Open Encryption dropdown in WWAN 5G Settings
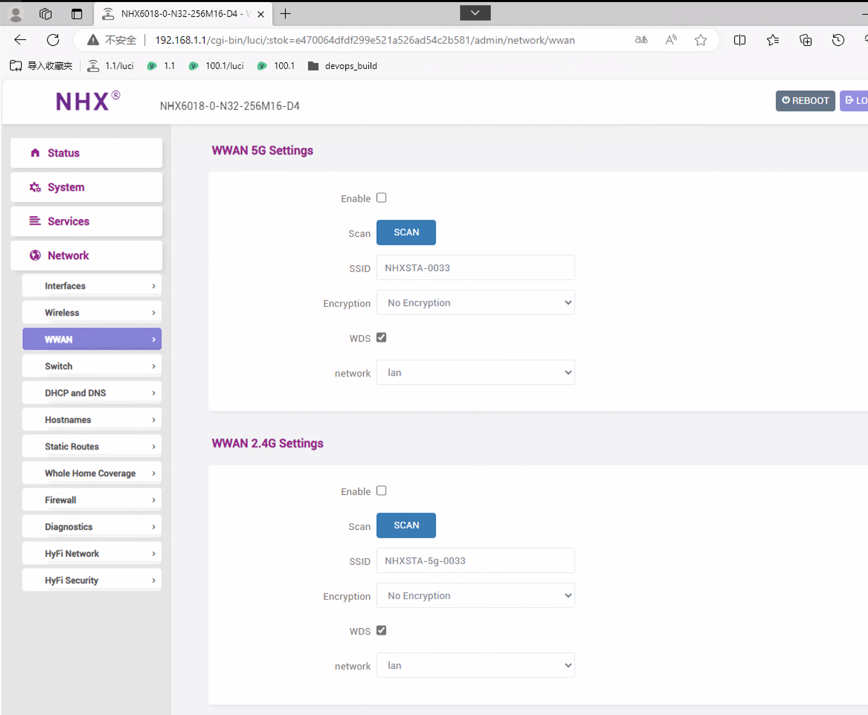This screenshot has height=715, width=868. coord(475,303)
